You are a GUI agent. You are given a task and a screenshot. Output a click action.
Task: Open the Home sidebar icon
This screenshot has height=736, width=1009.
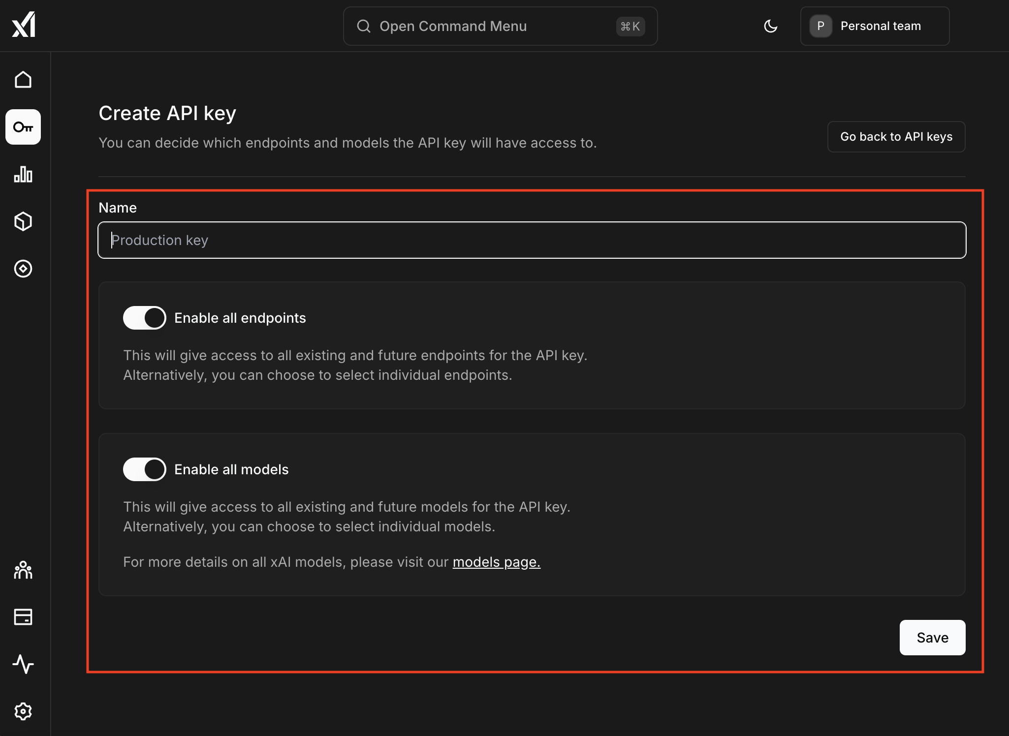[23, 80]
